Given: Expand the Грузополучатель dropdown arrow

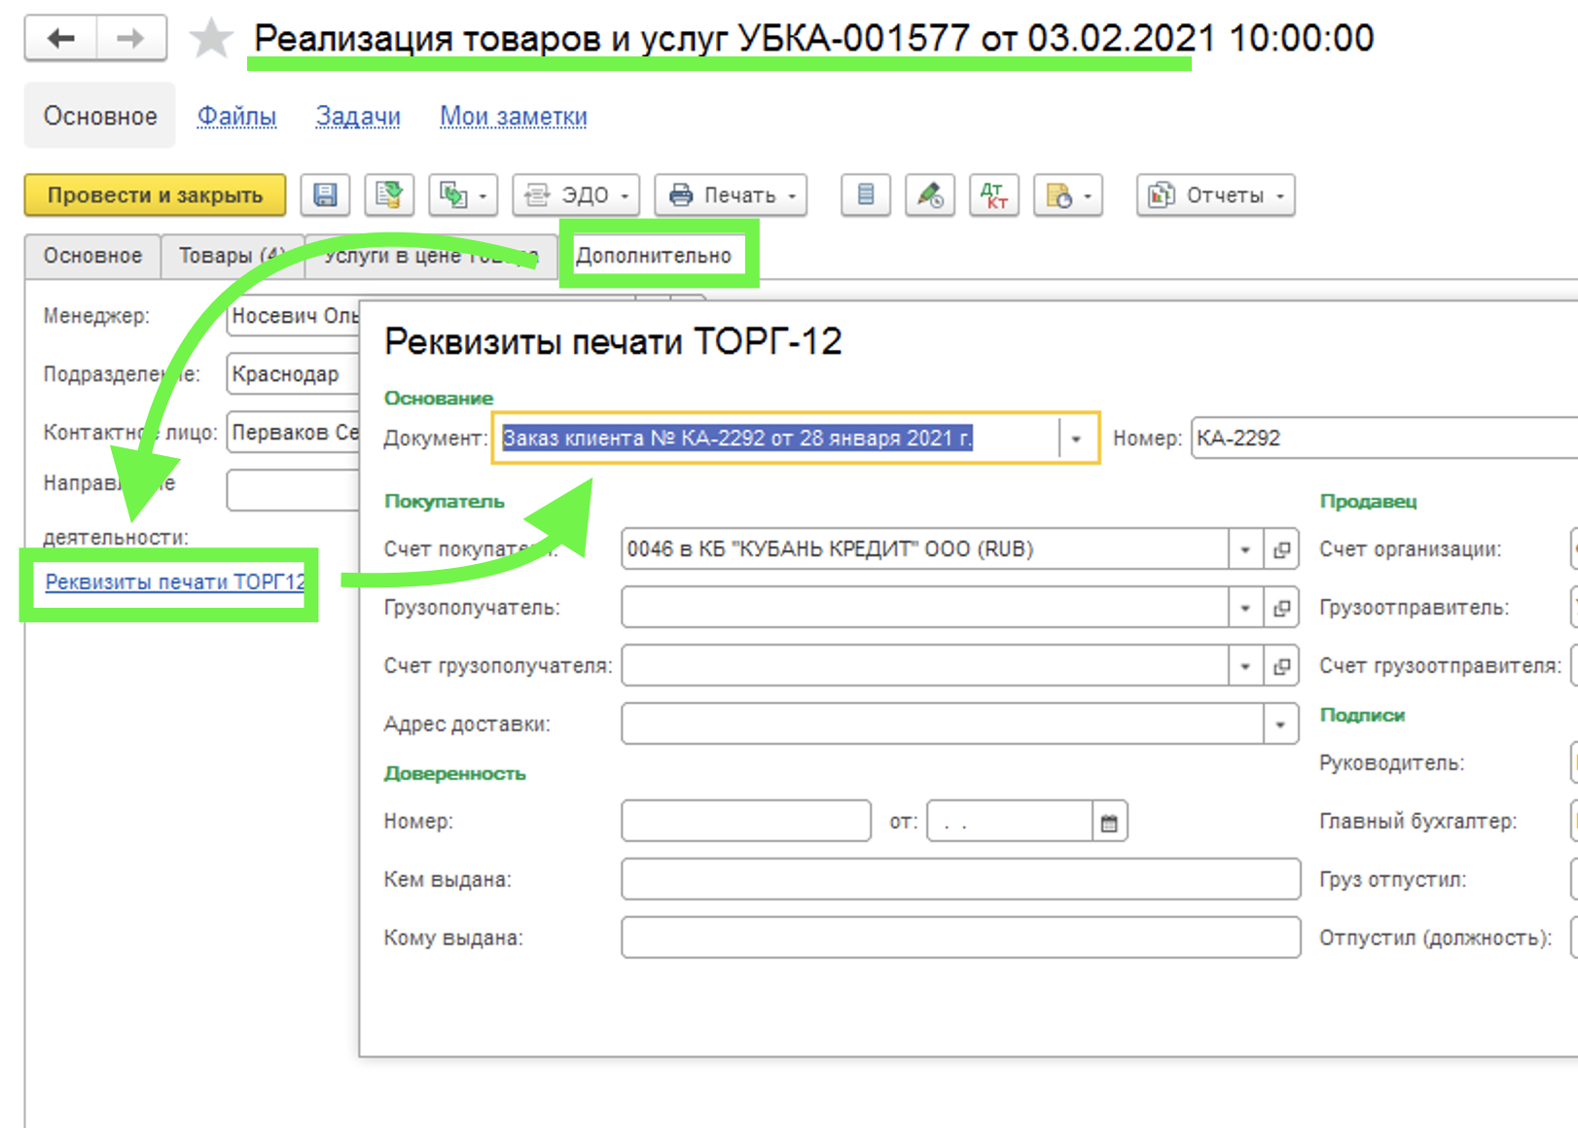Looking at the screenshot, I should click(1245, 608).
